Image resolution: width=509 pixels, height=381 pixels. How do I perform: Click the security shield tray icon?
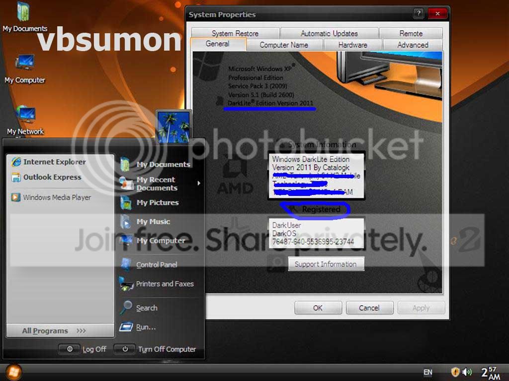(x=455, y=372)
